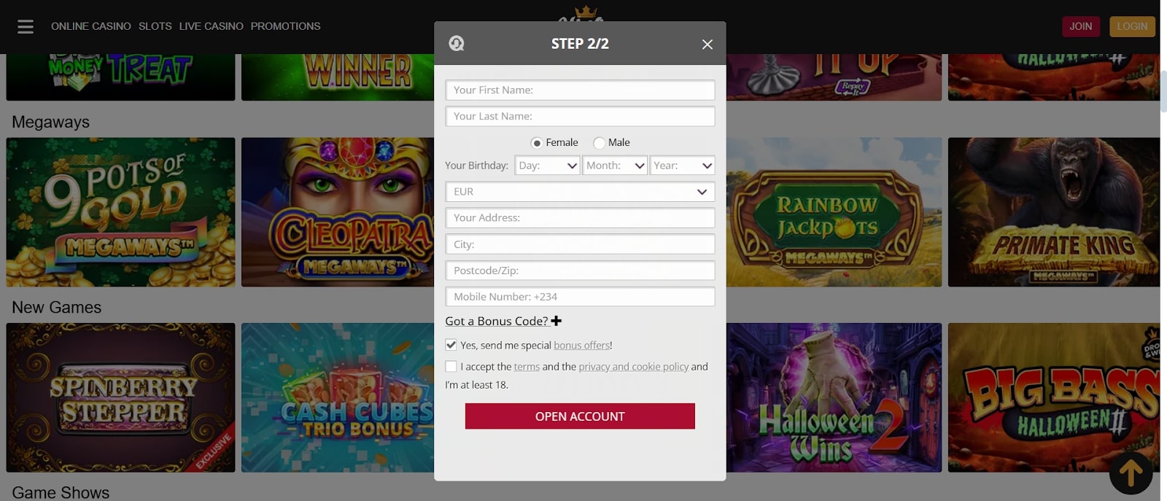Click the Game Shows section heading
The height and width of the screenshot is (501, 1167).
pos(61,492)
